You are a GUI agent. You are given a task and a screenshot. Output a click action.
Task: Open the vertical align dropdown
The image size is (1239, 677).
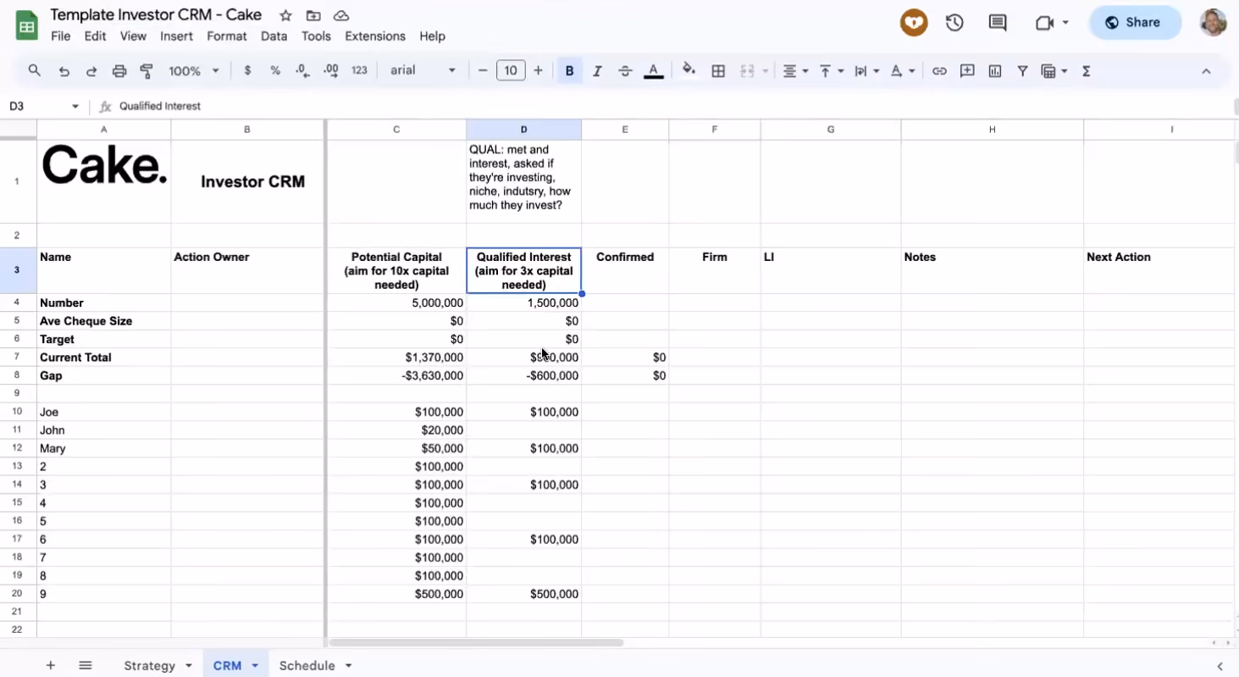tap(831, 71)
